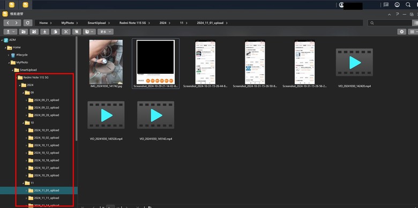Click Home in the breadcrumb path
Image resolution: width=418 pixels, height=208 pixels.
click(x=43, y=23)
